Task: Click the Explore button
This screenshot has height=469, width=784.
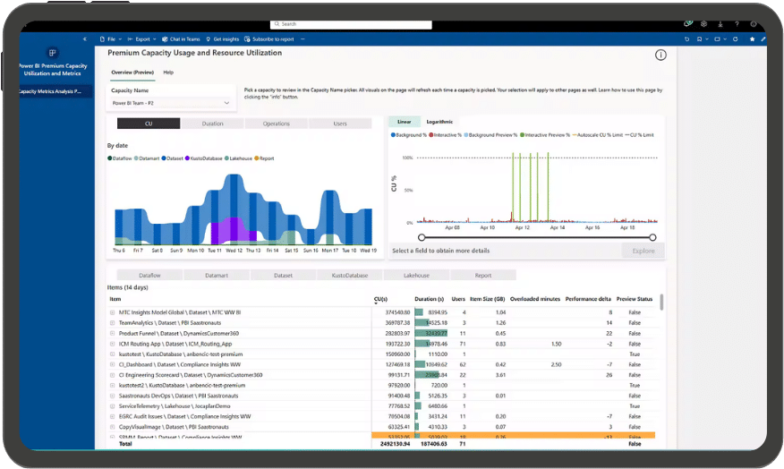Action: coord(643,251)
